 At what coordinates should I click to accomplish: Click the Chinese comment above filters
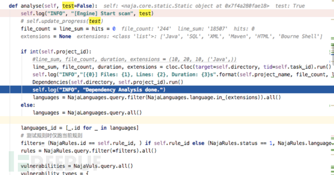51,136
